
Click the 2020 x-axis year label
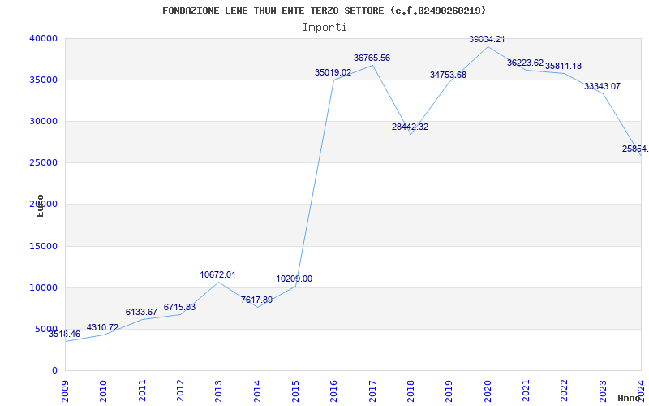(488, 391)
